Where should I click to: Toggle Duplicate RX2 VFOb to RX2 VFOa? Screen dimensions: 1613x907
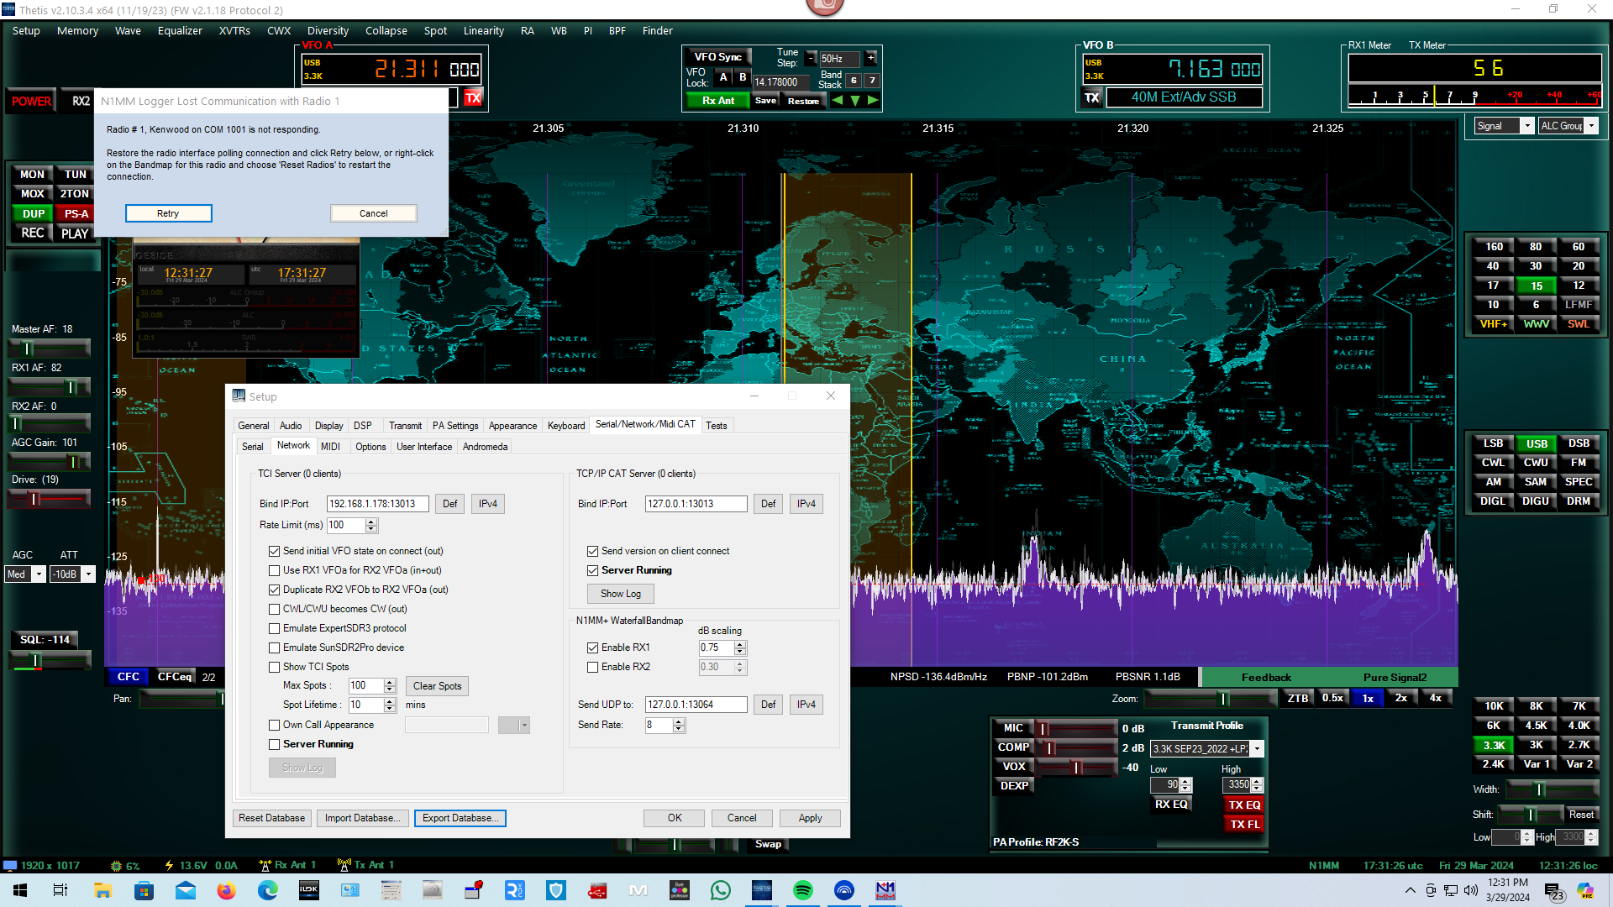coord(274,590)
